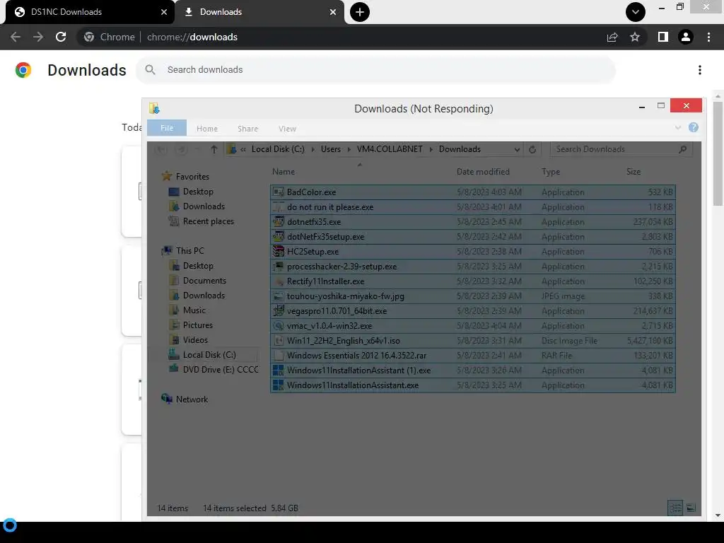Click the share page icon in address bar
Screen dimensions: 724x543
(x=612, y=37)
